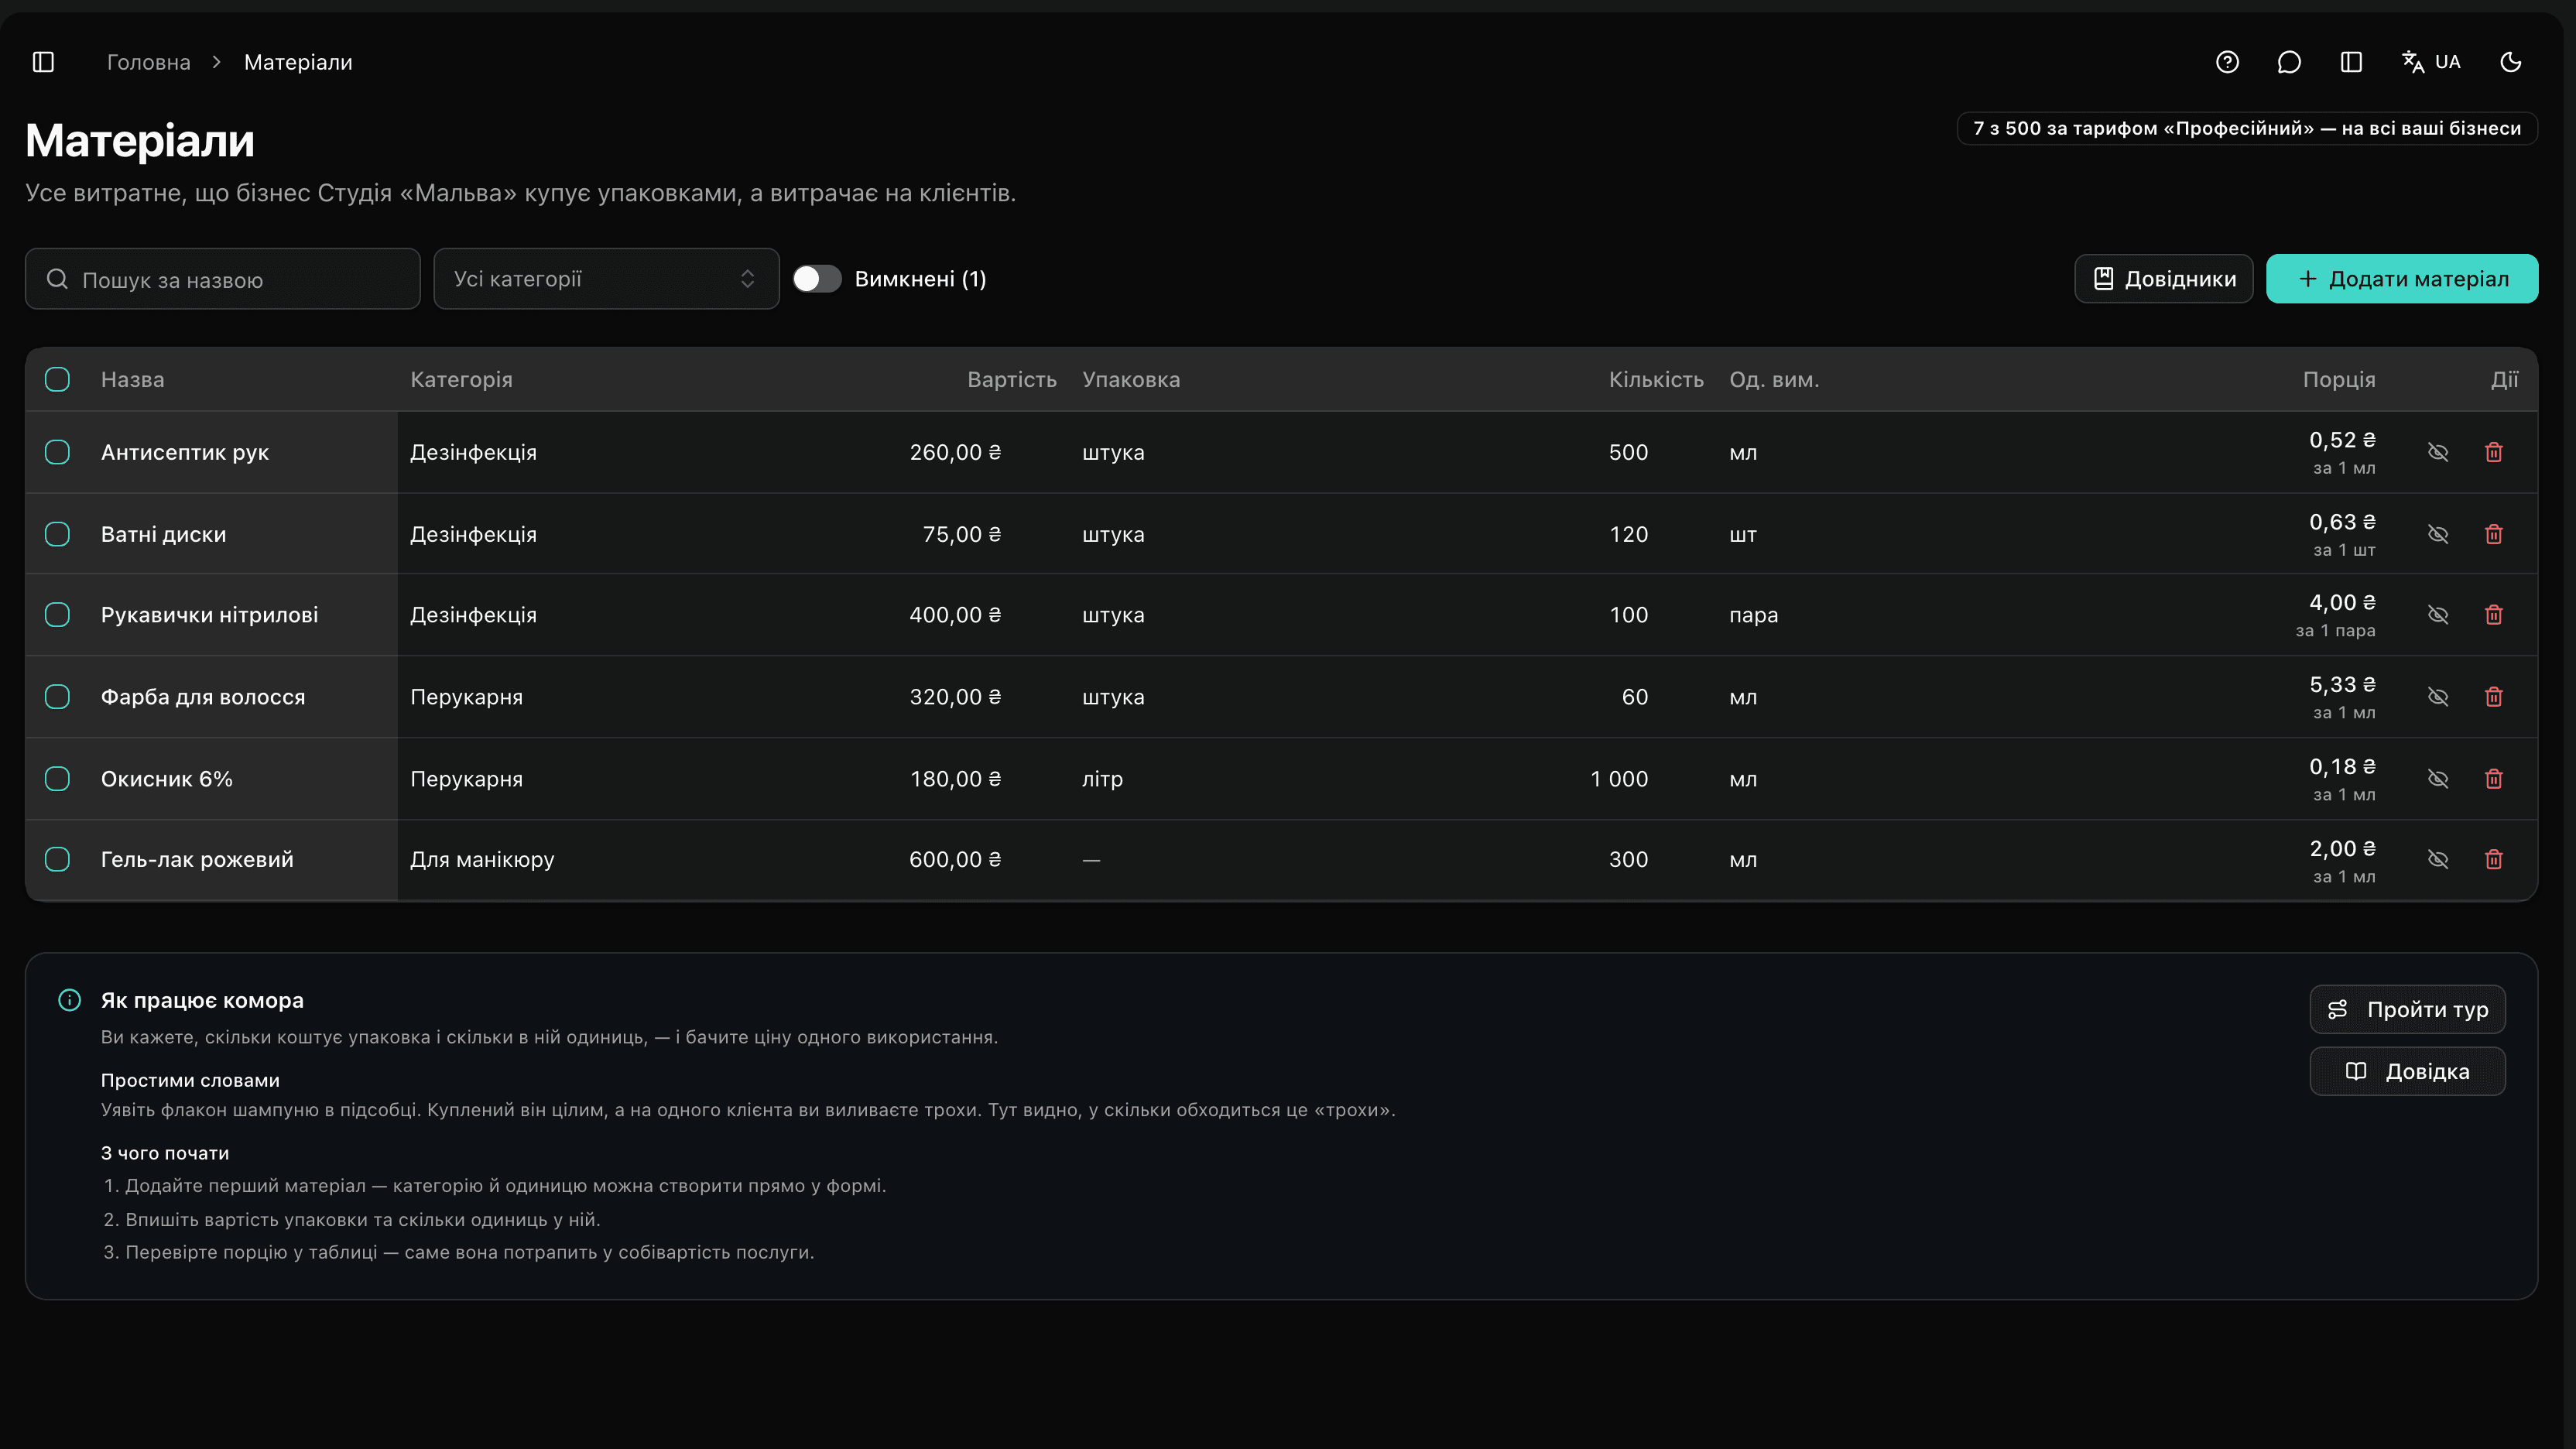Tick the select-all header checkbox
The height and width of the screenshot is (1449, 2576).
[x=57, y=379]
